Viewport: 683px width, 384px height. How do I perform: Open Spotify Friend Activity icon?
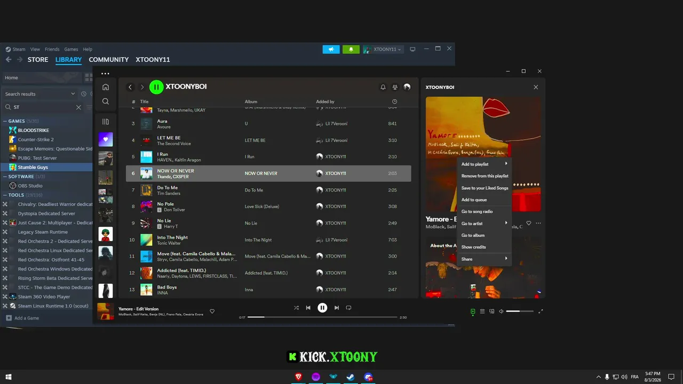tap(395, 87)
